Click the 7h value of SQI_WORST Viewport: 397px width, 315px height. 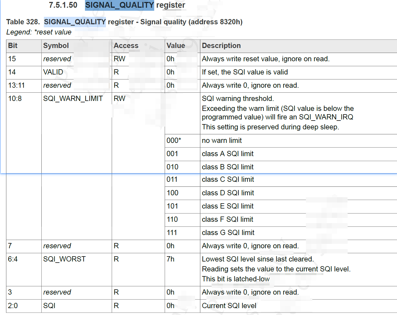point(170,259)
